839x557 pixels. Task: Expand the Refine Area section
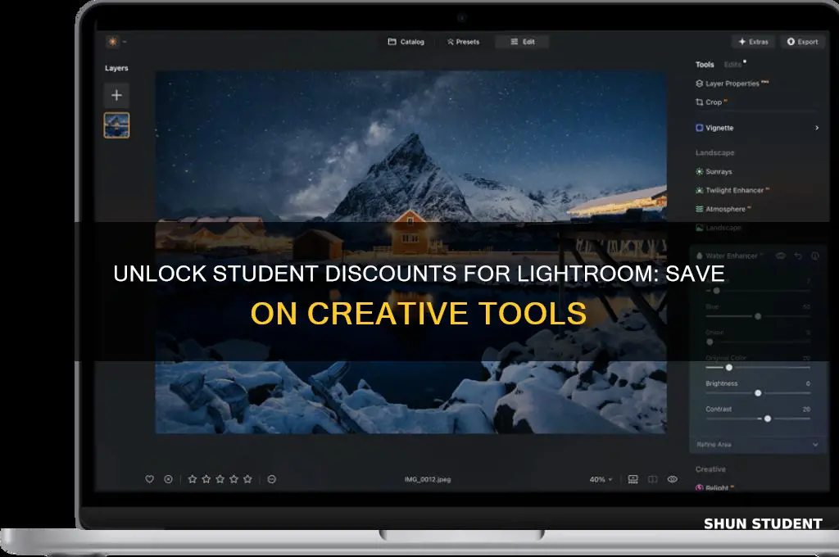(x=757, y=445)
